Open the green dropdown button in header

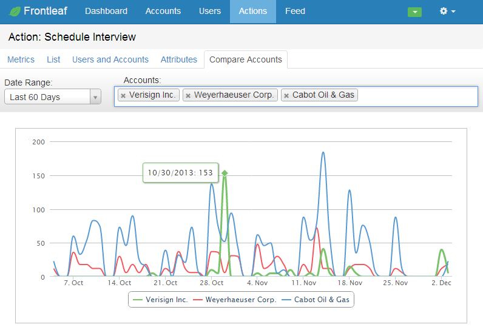click(414, 12)
